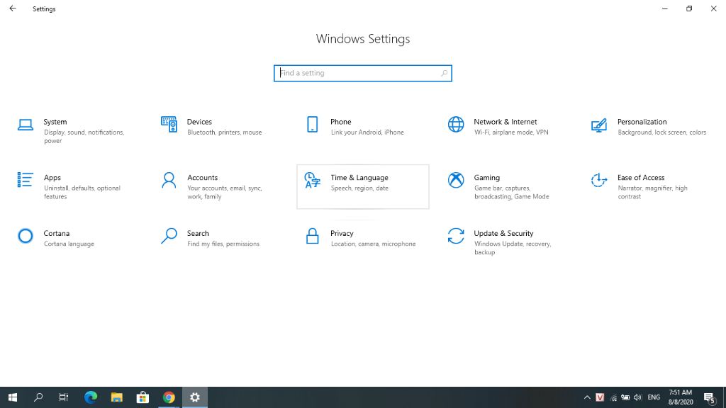Click 'Wi-Fi, airplane mode, VPN' description
Image resolution: width=726 pixels, height=408 pixels.
point(511,132)
